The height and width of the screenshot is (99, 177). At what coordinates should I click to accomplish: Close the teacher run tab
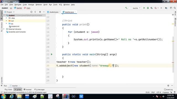point(19,86)
